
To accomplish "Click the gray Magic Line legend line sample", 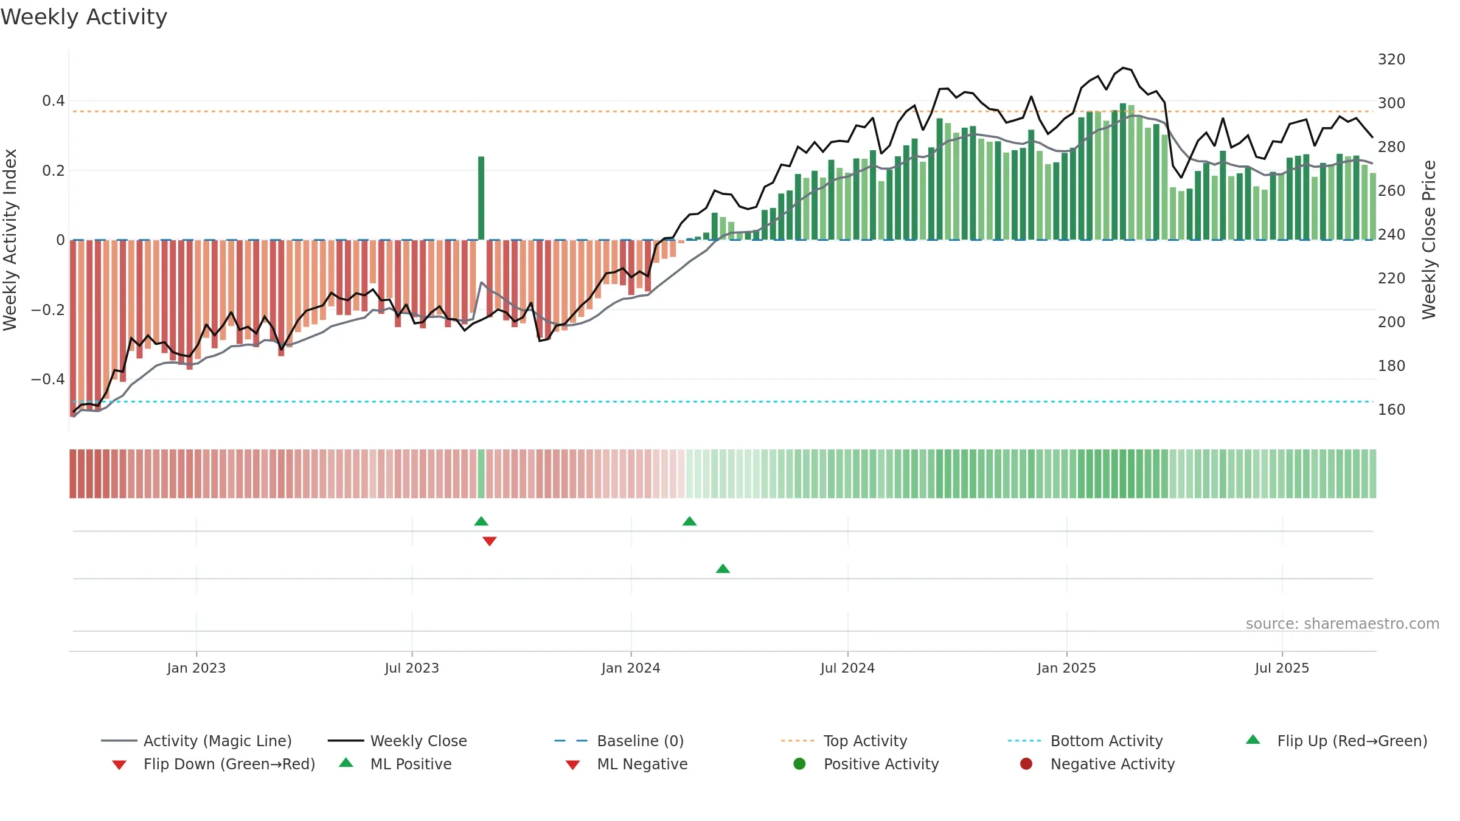I will (x=119, y=741).
